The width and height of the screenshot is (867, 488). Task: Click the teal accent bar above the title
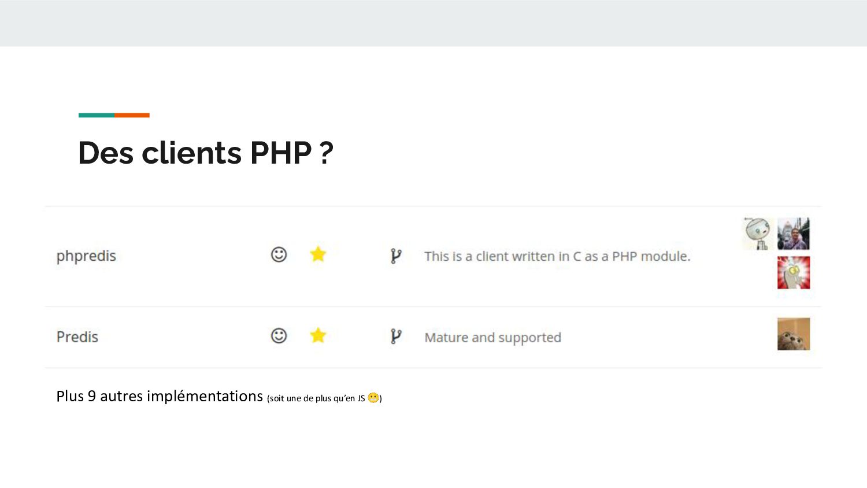click(97, 115)
